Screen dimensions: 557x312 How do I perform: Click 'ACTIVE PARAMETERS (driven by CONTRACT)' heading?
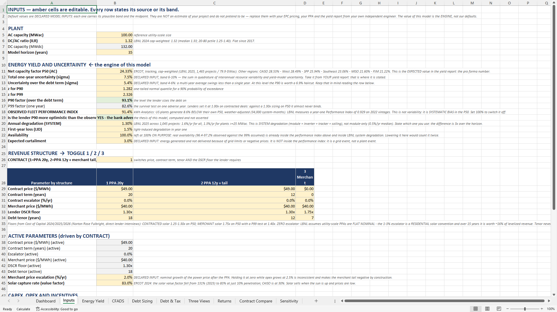click(59, 236)
